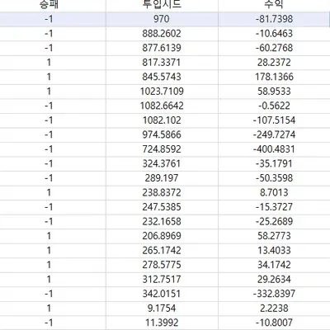The image size is (330, 330).
Task: Select the 13.4033 profit cell
Action: point(274,251)
